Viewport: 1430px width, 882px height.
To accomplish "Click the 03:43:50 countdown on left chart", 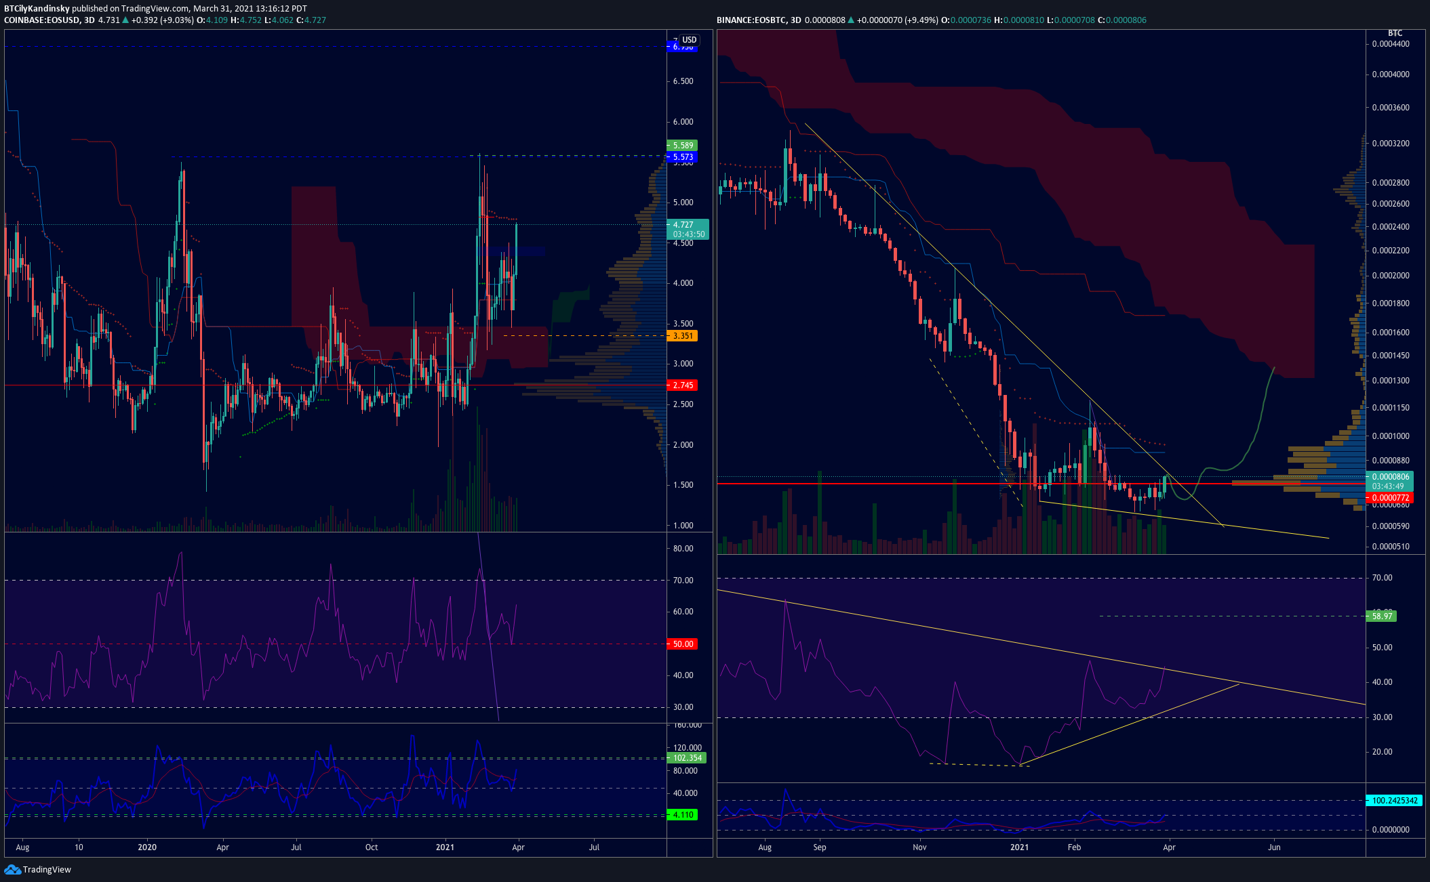I will (x=689, y=234).
